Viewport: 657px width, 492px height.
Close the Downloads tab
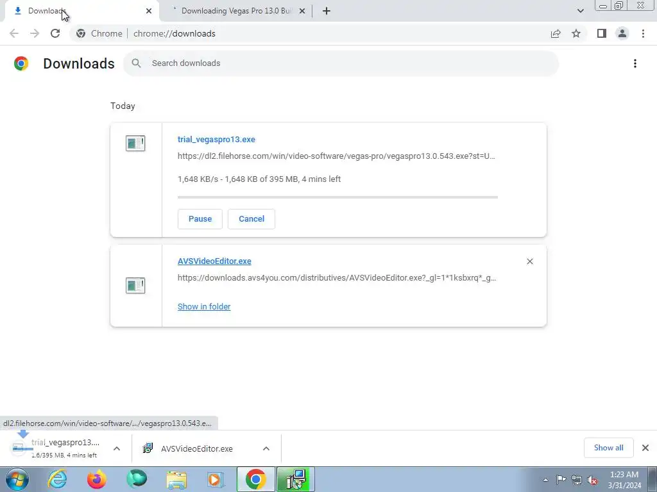149,11
